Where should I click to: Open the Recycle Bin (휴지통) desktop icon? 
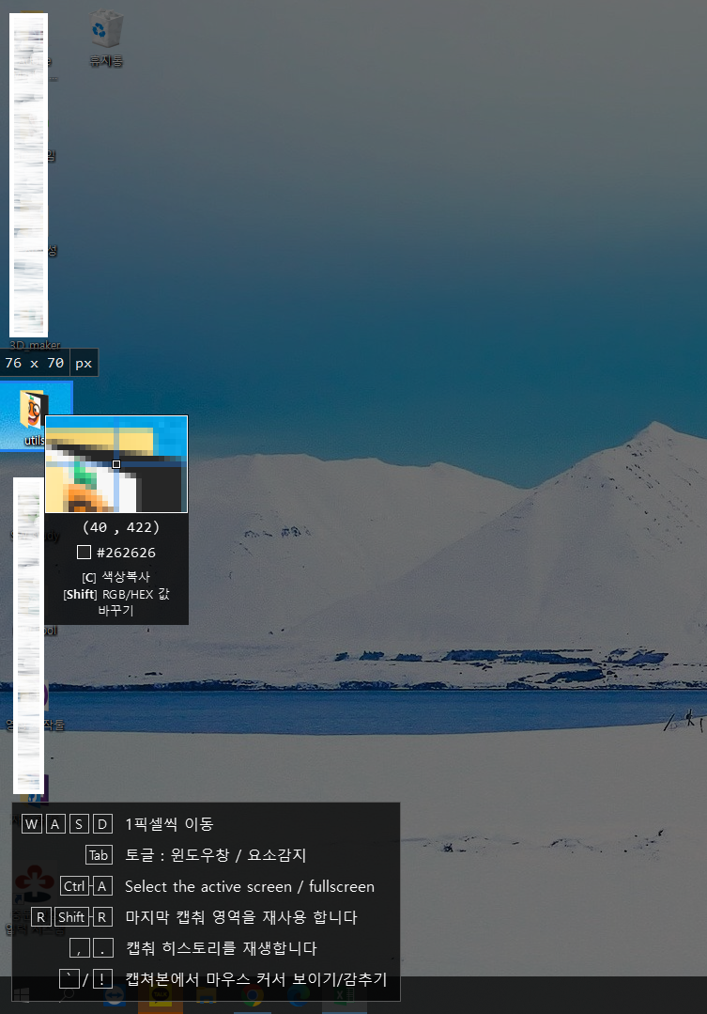coord(105,38)
